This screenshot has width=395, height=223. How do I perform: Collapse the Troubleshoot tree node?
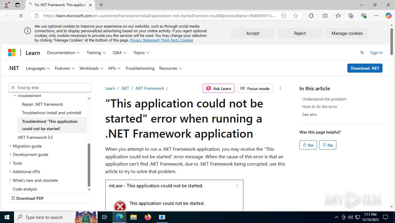pyautogui.click(x=15, y=96)
